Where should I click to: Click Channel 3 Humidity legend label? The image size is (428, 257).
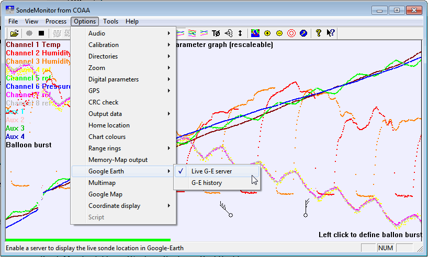click(x=38, y=61)
